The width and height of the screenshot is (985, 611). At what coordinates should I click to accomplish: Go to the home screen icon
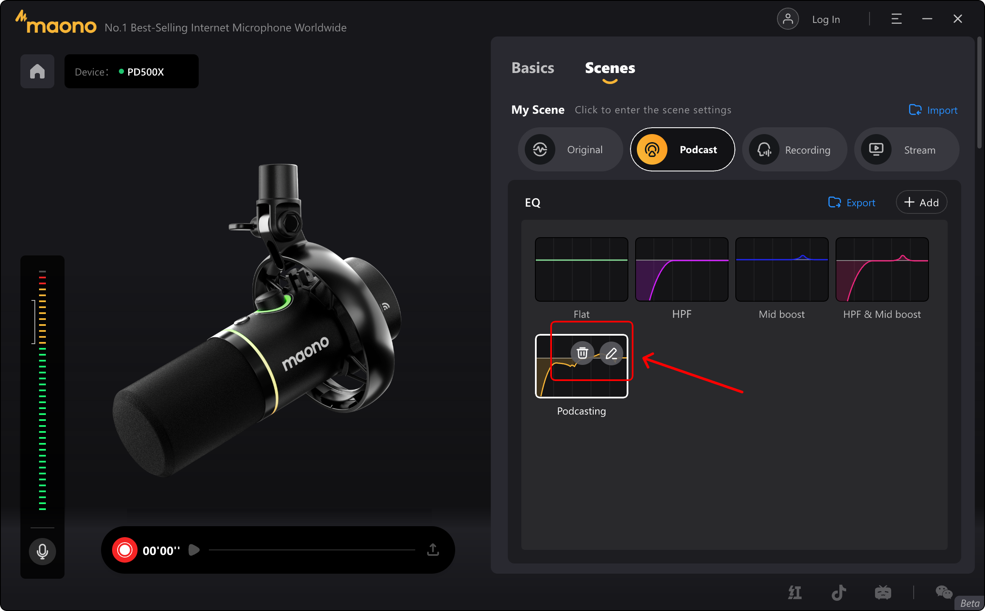click(x=37, y=71)
